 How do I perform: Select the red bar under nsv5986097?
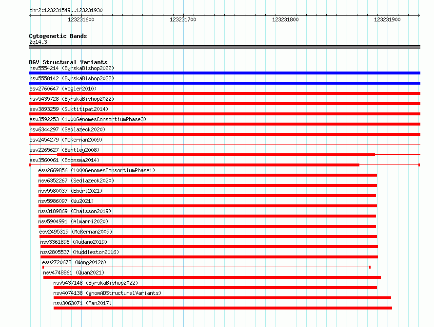point(208,206)
